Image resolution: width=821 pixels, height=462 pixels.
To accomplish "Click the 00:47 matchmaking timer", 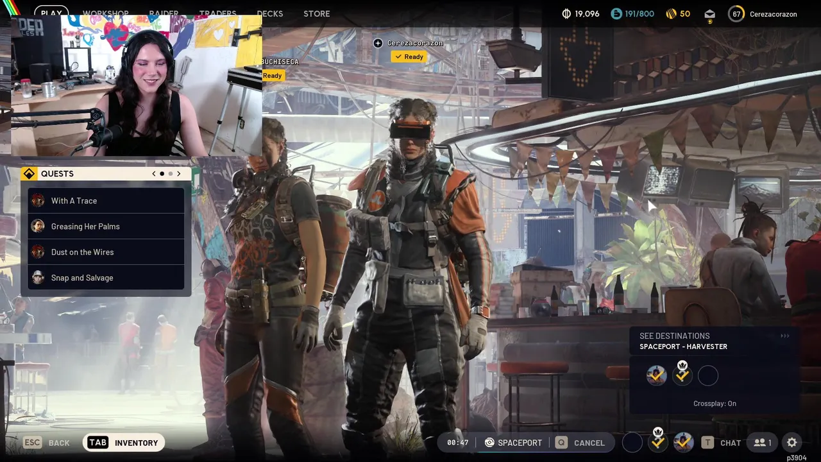I will tap(457, 443).
